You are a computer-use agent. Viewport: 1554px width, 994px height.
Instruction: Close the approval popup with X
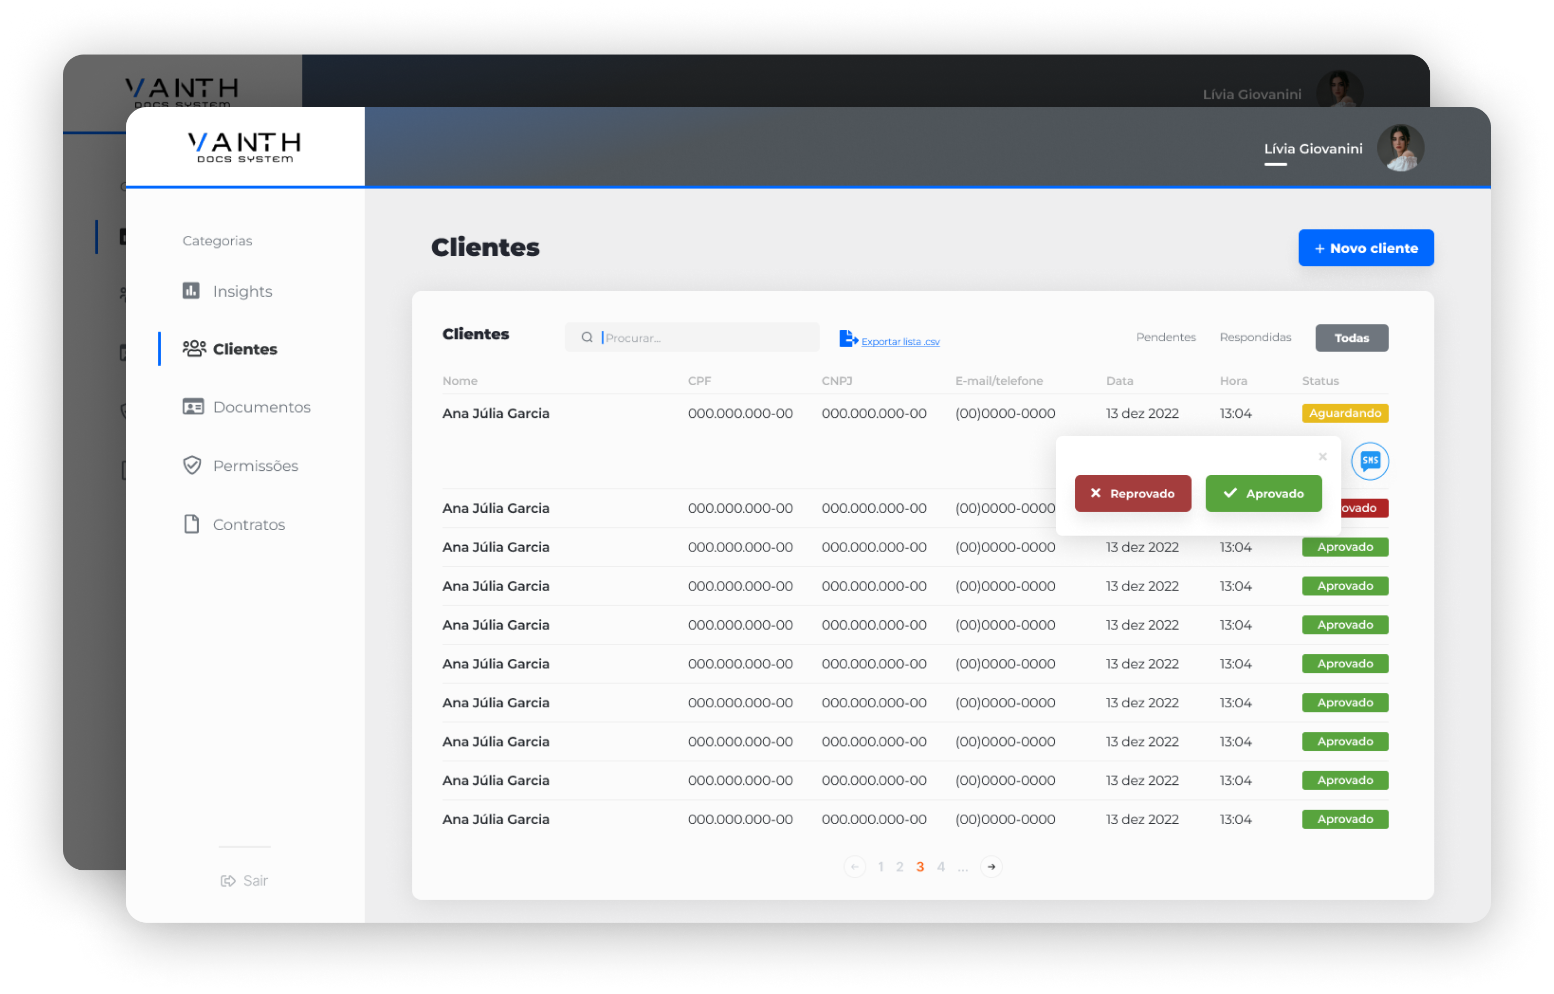tap(1322, 456)
